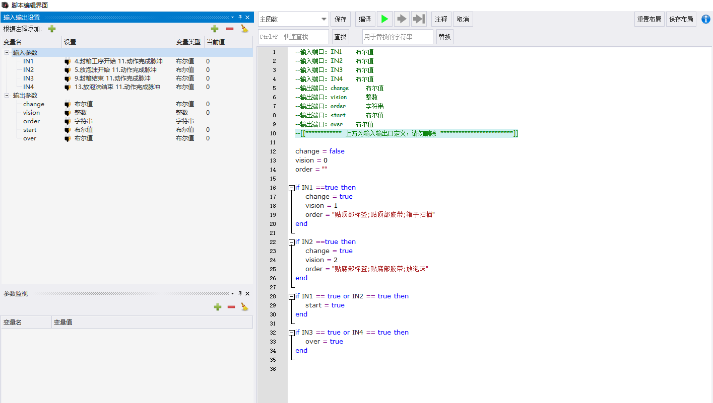713x403 pixels.
Task: Open the 主函数 function dropdown
Action: point(324,19)
